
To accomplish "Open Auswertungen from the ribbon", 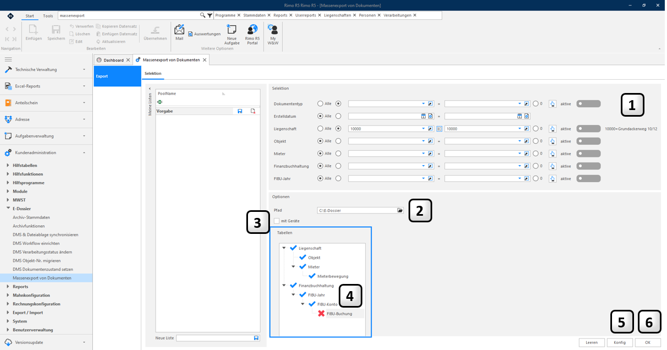I will pyautogui.click(x=205, y=34).
